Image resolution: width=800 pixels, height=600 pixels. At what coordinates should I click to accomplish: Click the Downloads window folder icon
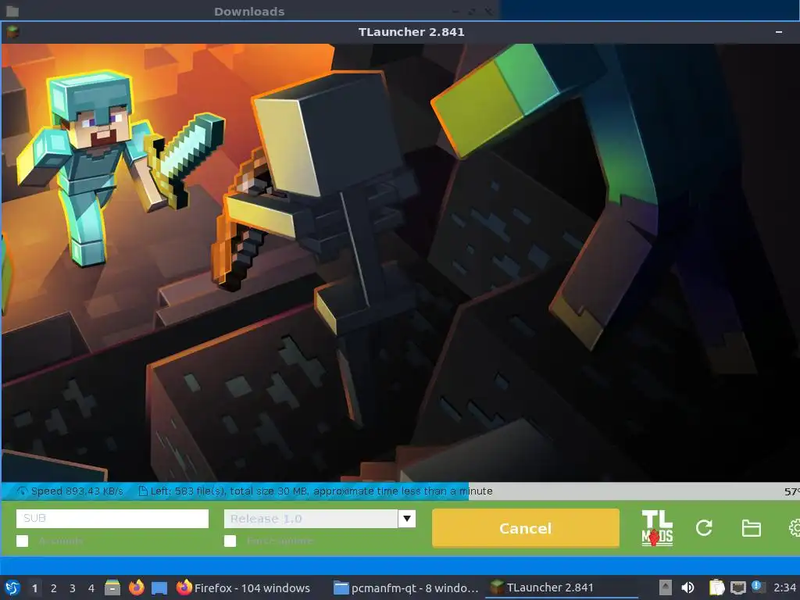point(12,11)
